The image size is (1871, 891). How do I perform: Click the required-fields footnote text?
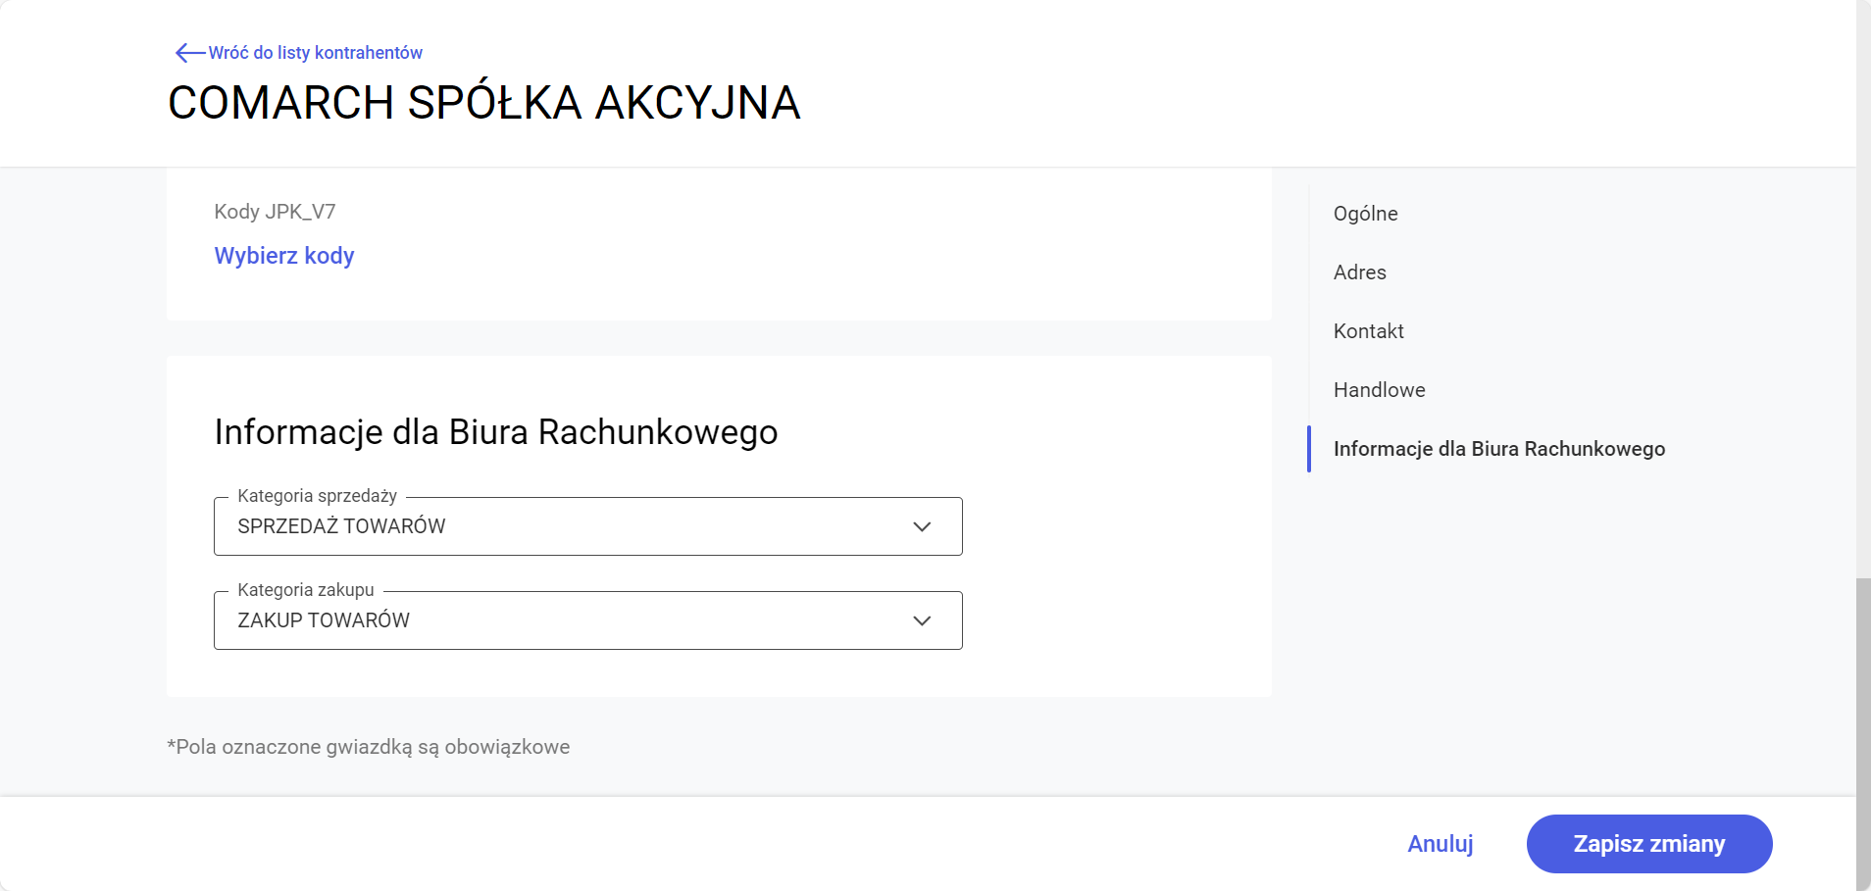[368, 747]
